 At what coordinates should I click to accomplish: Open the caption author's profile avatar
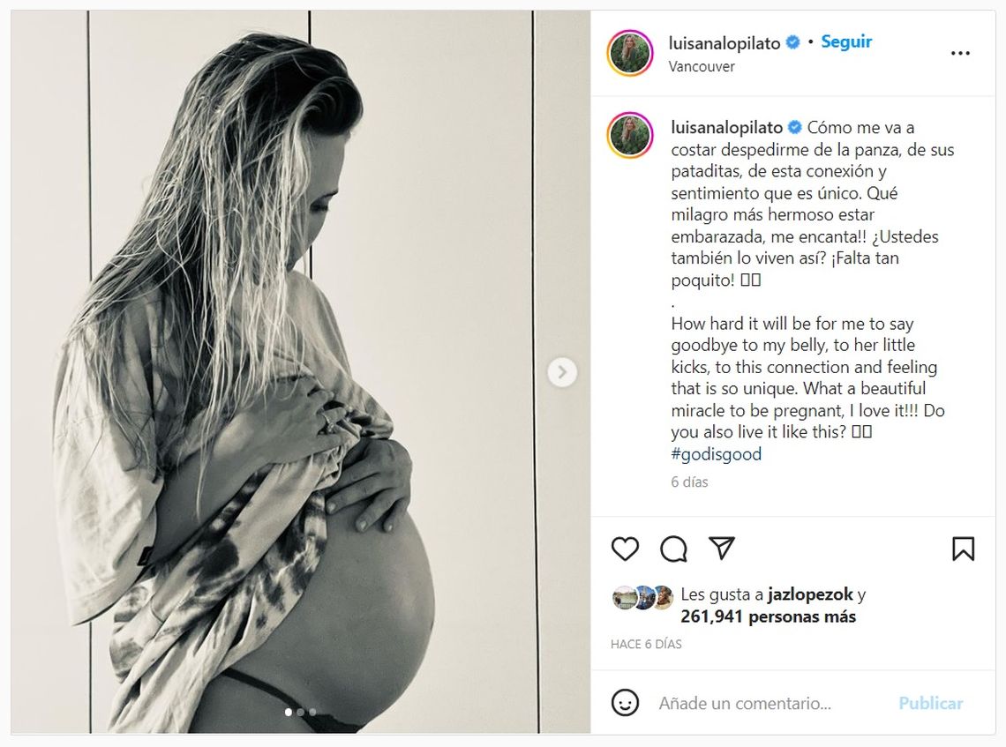click(x=630, y=135)
